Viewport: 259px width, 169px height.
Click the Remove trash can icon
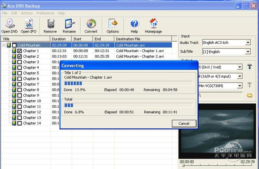pyautogui.click(x=51, y=24)
